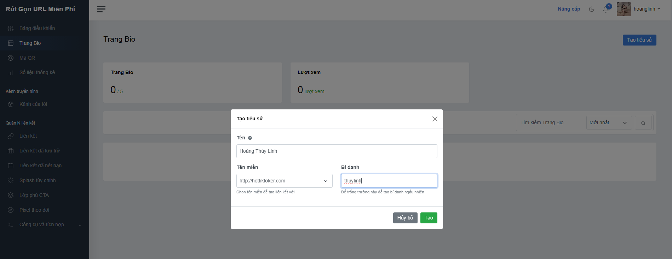The image size is (672, 259).
Task: Open the notifications bell
Action: [606, 9]
